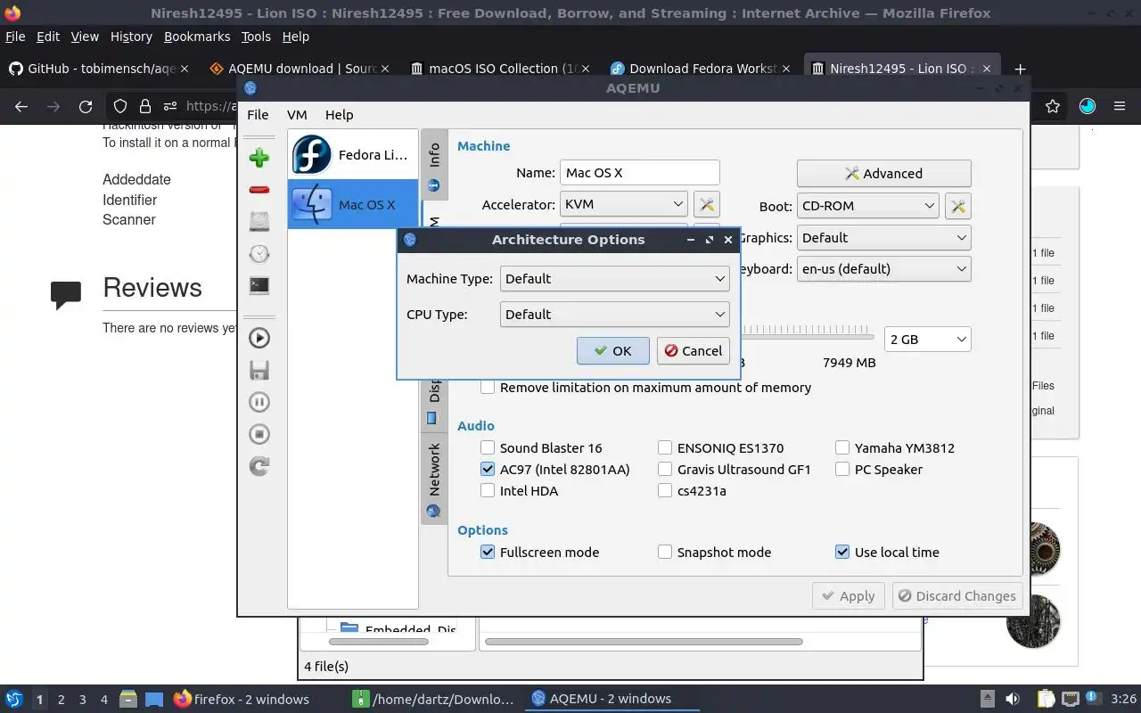Open boot order settings tool icon
Viewport: 1141px width, 713px height.
[958, 206]
